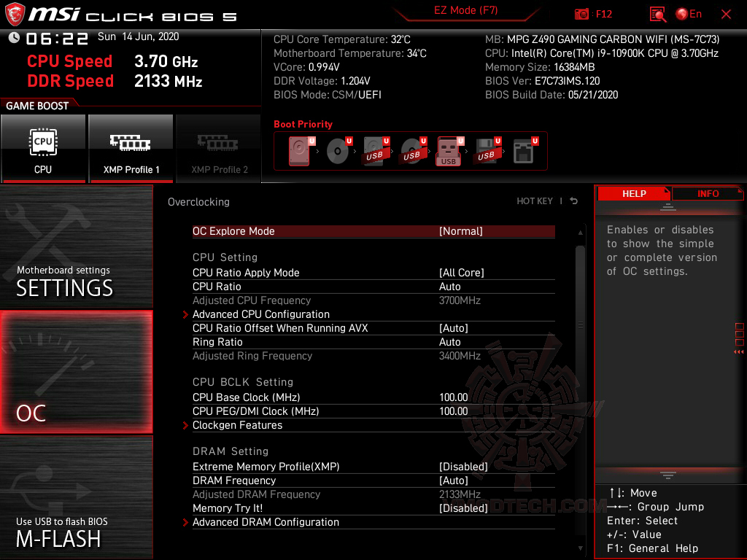747x560 pixels.
Task: Click the BIOS Ver E7C73IMS.120 text
Action: pos(542,81)
